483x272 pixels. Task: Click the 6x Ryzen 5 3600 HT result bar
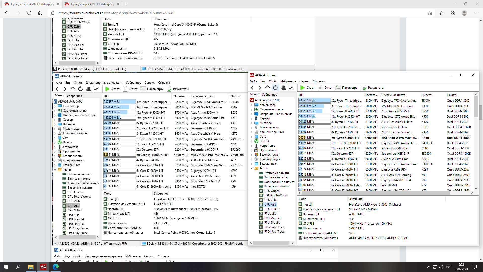pos(314,138)
